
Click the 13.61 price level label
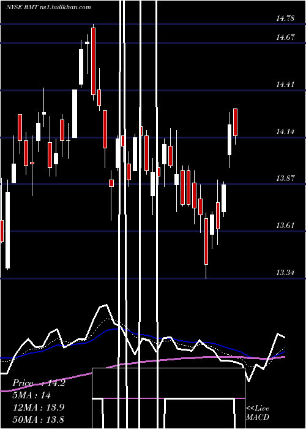coord(285,226)
